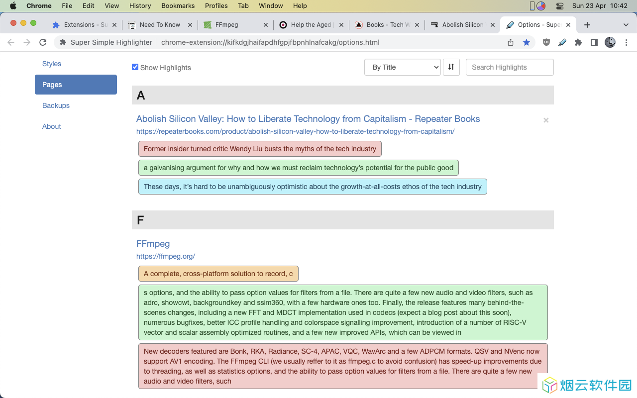The width and height of the screenshot is (637, 398).
Task: Open the Tab menu in menu bar
Action: 243,5
